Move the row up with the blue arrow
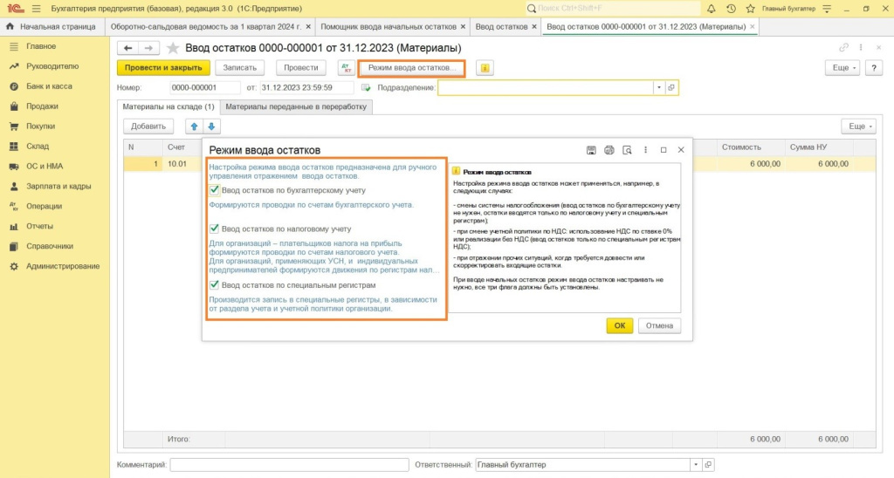This screenshot has width=894, height=478. [194, 126]
